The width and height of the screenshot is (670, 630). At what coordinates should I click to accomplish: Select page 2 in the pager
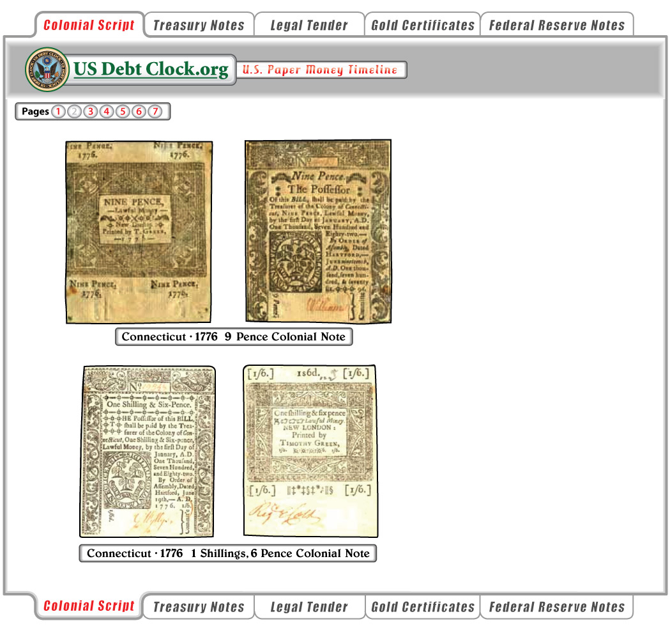(75, 112)
